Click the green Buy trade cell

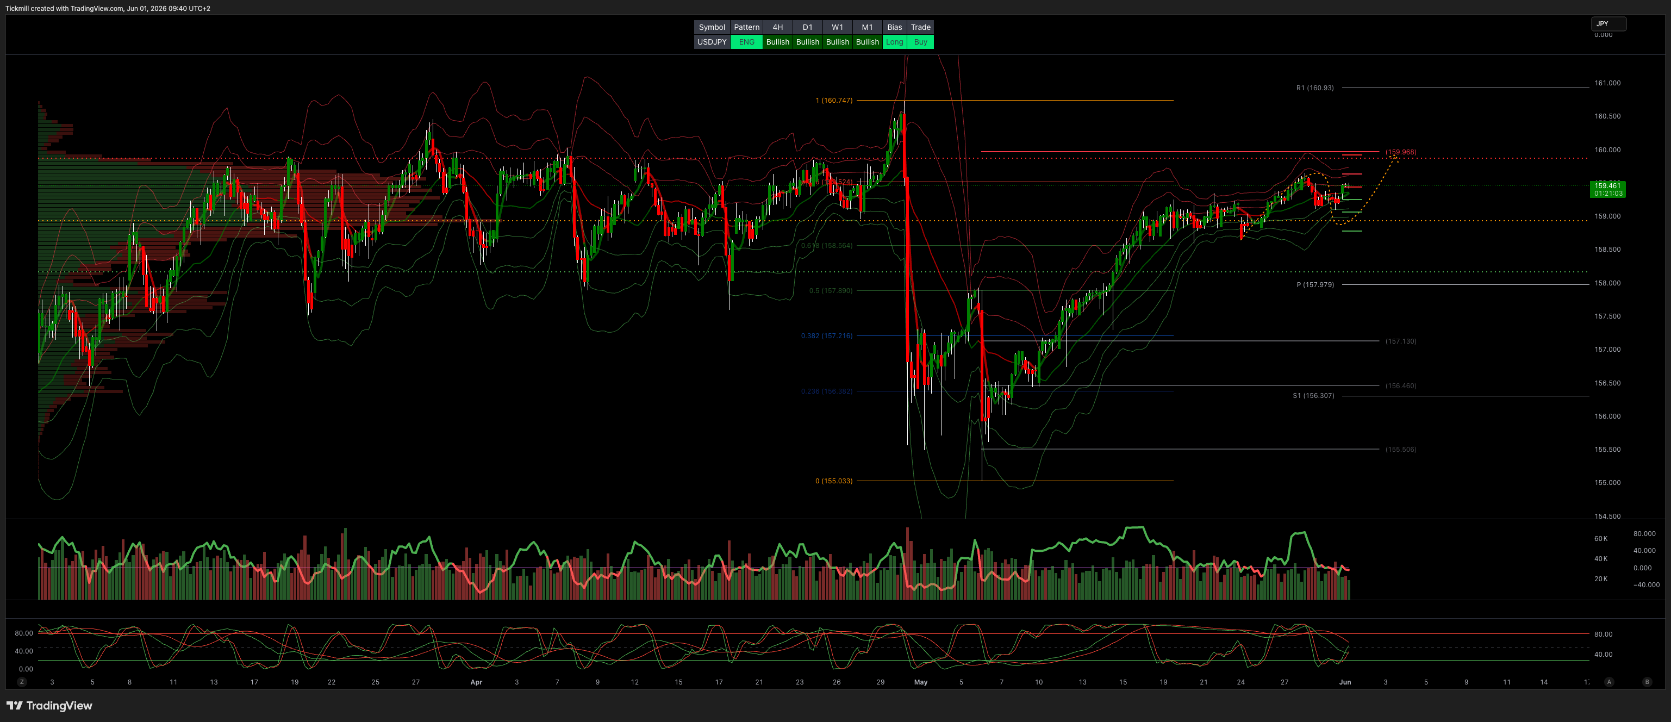tap(920, 42)
